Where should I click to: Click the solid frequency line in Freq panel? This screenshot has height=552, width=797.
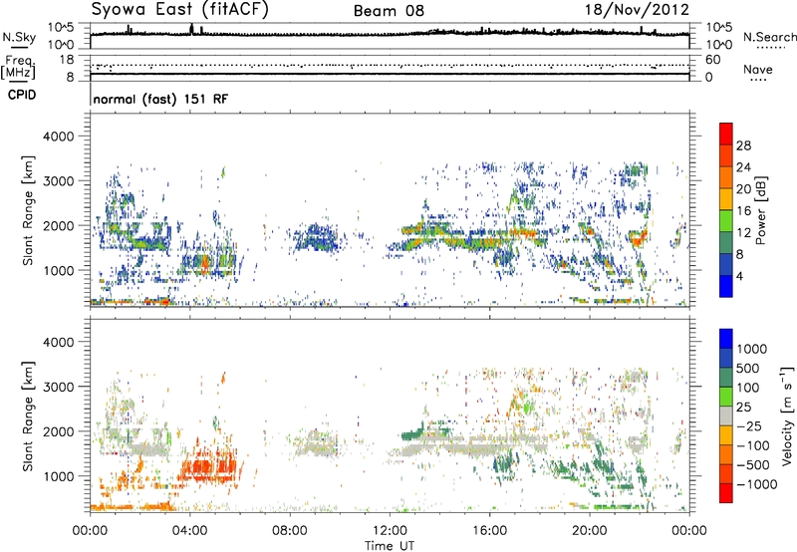[390, 74]
